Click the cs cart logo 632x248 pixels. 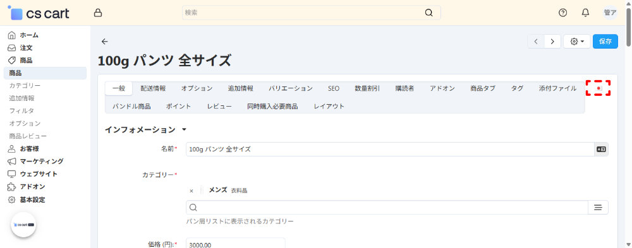click(39, 13)
